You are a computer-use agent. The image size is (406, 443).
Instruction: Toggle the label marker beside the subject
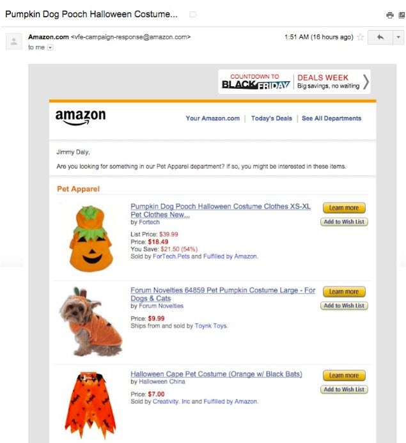(192, 14)
